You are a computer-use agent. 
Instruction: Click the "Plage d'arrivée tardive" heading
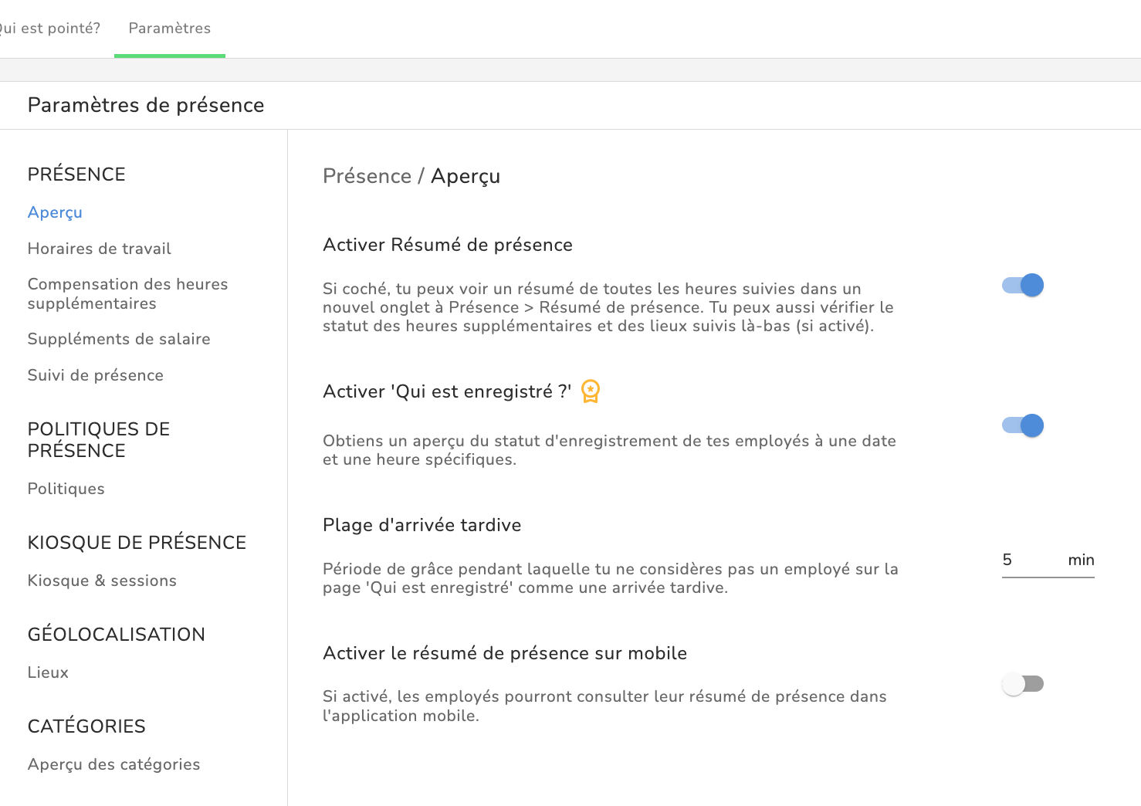click(x=422, y=525)
